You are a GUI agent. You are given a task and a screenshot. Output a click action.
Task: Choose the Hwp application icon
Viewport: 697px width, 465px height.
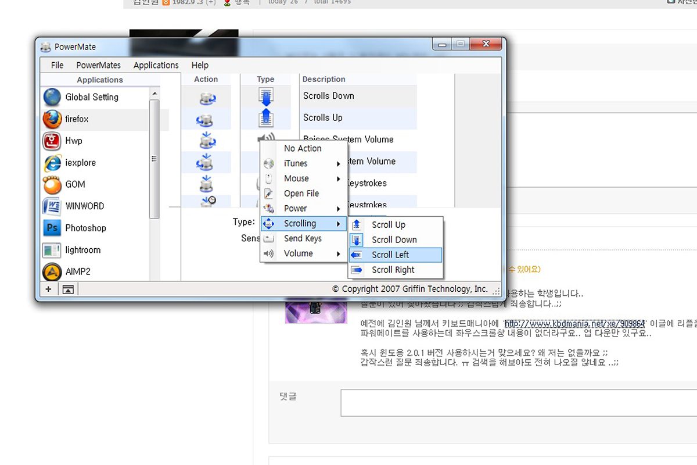tap(52, 141)
